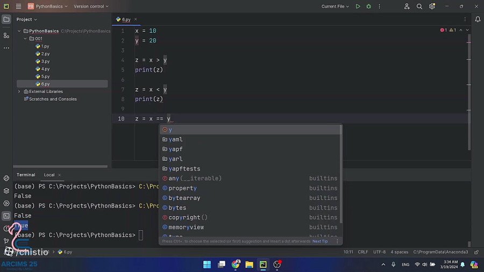Open Project view options dropdown
This screenshot has height=272, width=484.
pyautogui.click(x=27, y=19)
